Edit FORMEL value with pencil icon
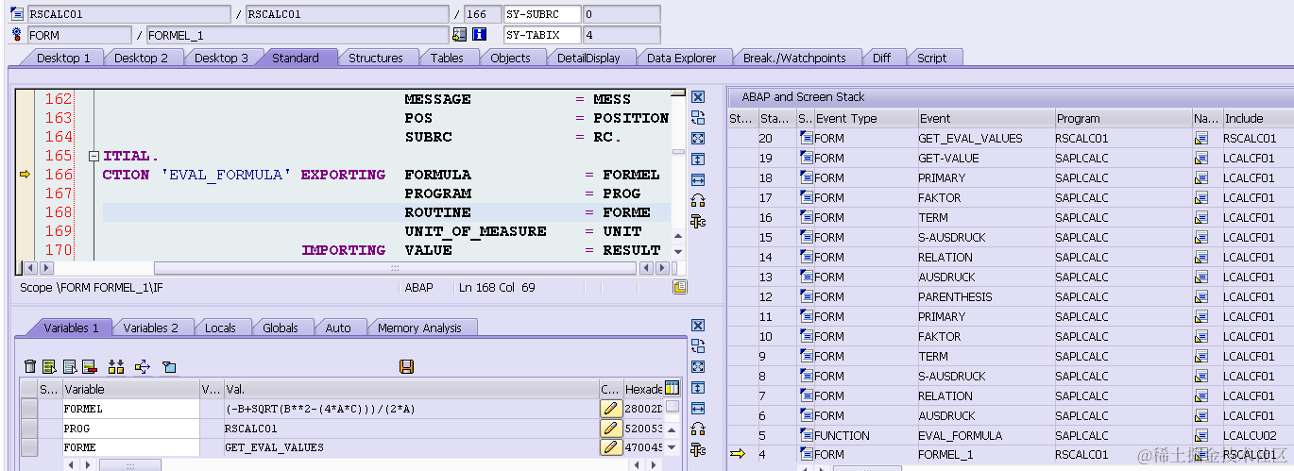This screenshot has width=1294, height=471. tap(610, 409)
